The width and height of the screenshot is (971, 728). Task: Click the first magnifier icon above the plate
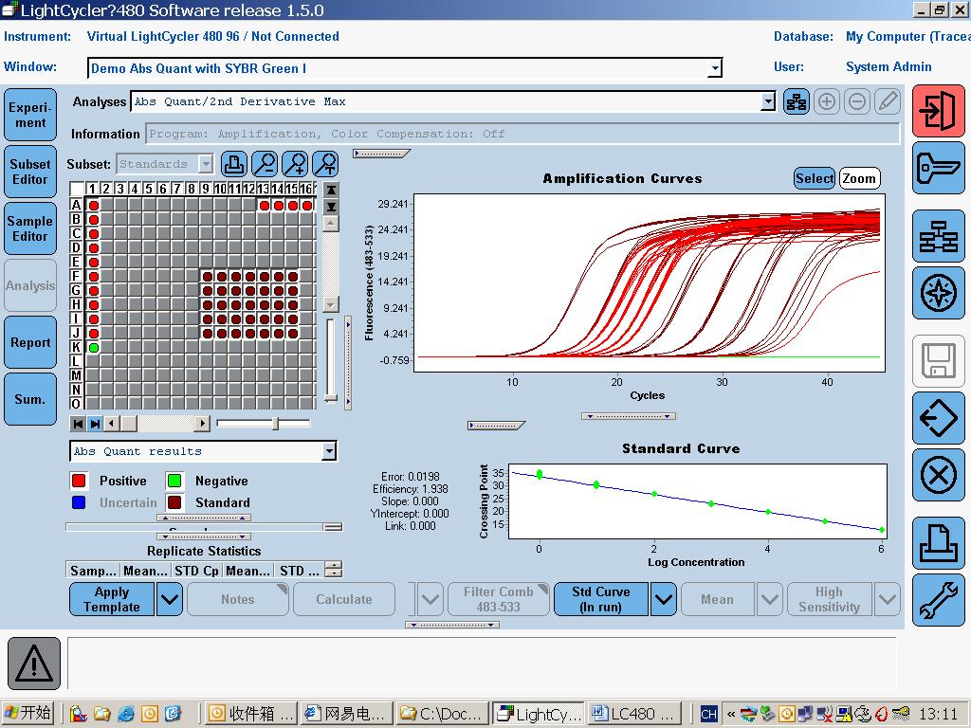click(265, 164)
